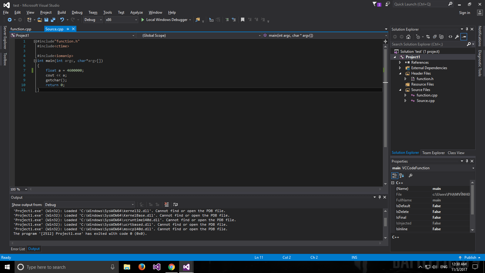Click the Save All toolbar icon

pyautogui.click(x=53, y=20)
